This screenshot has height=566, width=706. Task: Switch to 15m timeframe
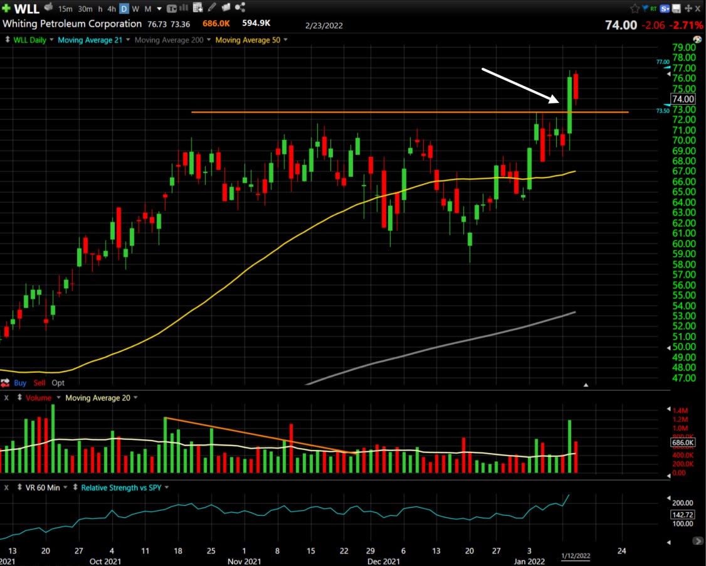(x=65, y=9)
